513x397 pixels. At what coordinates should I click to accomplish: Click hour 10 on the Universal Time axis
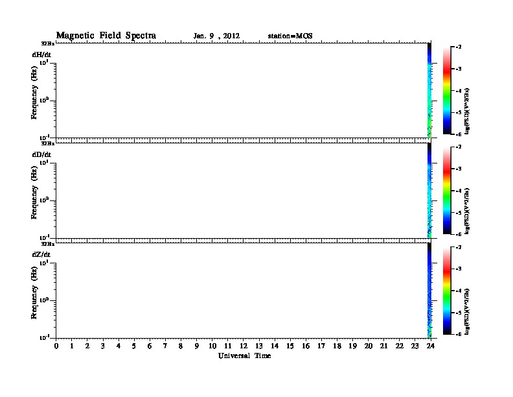pos(212,346)
